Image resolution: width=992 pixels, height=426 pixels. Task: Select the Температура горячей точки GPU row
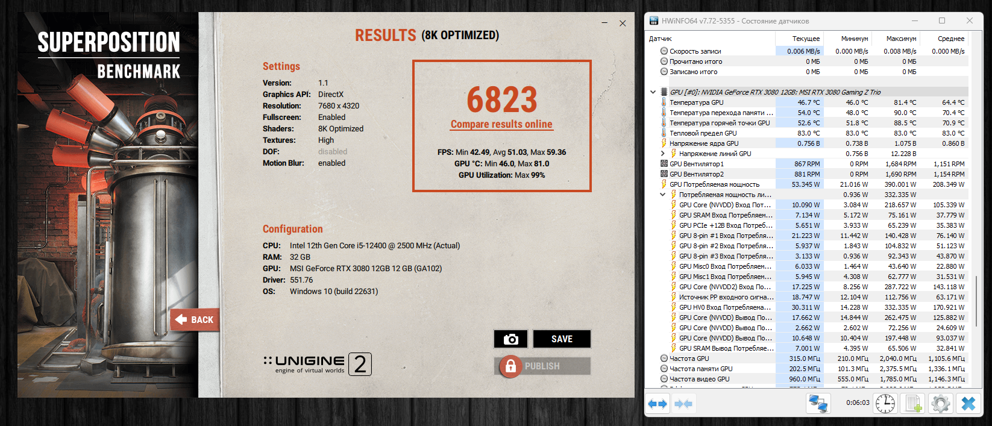806,123
